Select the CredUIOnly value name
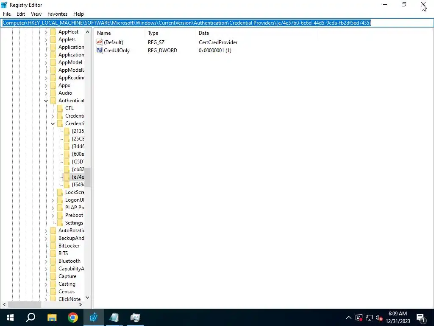The width and height of the screenshot is (434, 326). [x=117, y=51]
